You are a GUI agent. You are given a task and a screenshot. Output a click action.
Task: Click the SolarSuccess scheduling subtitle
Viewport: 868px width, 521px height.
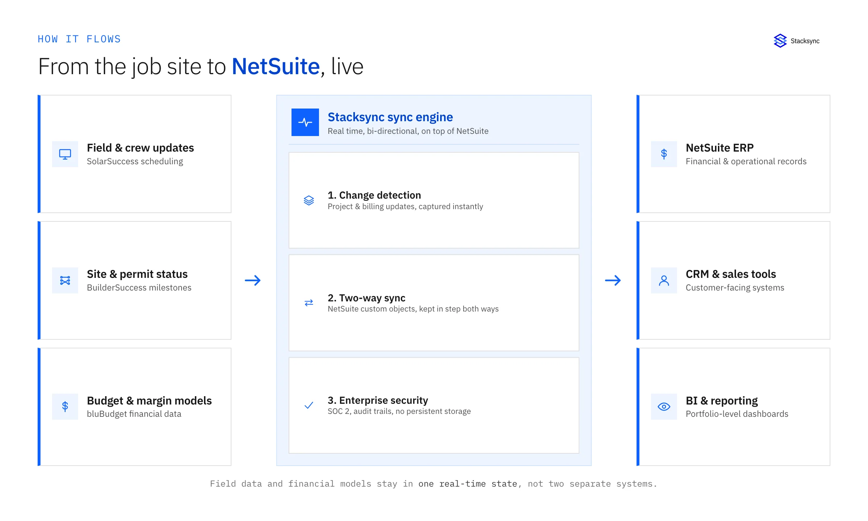135,161
